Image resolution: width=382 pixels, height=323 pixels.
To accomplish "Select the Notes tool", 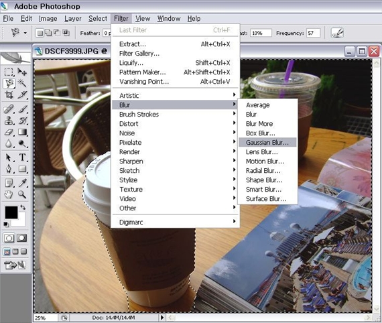I will 9,183.
